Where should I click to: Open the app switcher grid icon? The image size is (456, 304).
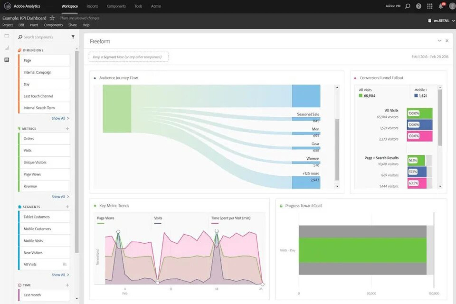coord(430,6)
